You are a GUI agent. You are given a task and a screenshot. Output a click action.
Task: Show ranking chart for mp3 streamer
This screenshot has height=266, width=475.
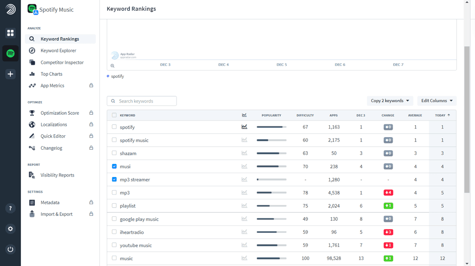tap(244, 179)
